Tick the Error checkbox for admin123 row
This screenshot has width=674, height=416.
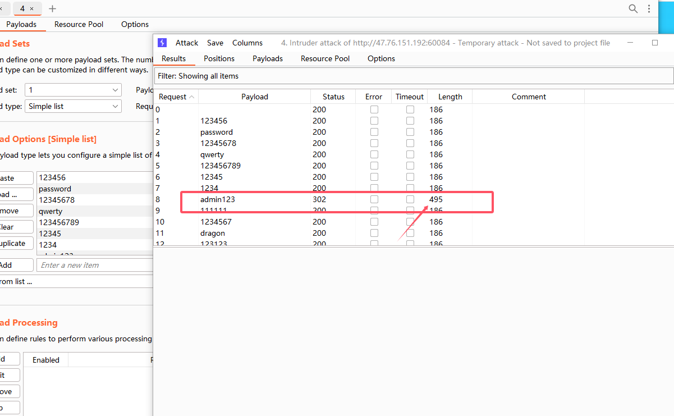[x=374, y=199]
